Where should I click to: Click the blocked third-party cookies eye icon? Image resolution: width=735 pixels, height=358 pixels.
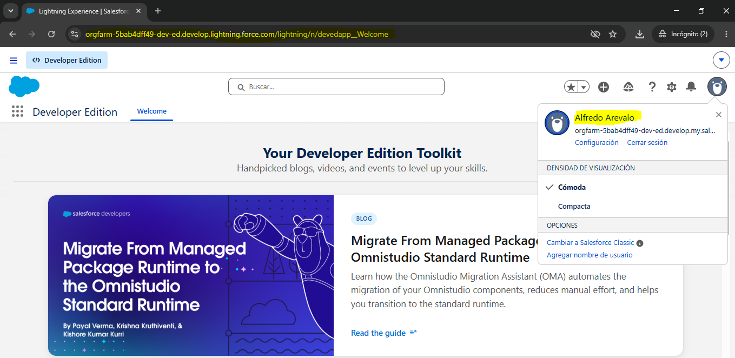point(595,34)
